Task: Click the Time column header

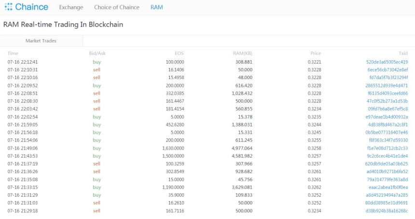Action: pyautogui.click(x=13, y=53)
